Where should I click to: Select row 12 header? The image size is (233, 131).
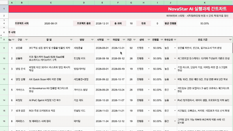tap(4, 80)
